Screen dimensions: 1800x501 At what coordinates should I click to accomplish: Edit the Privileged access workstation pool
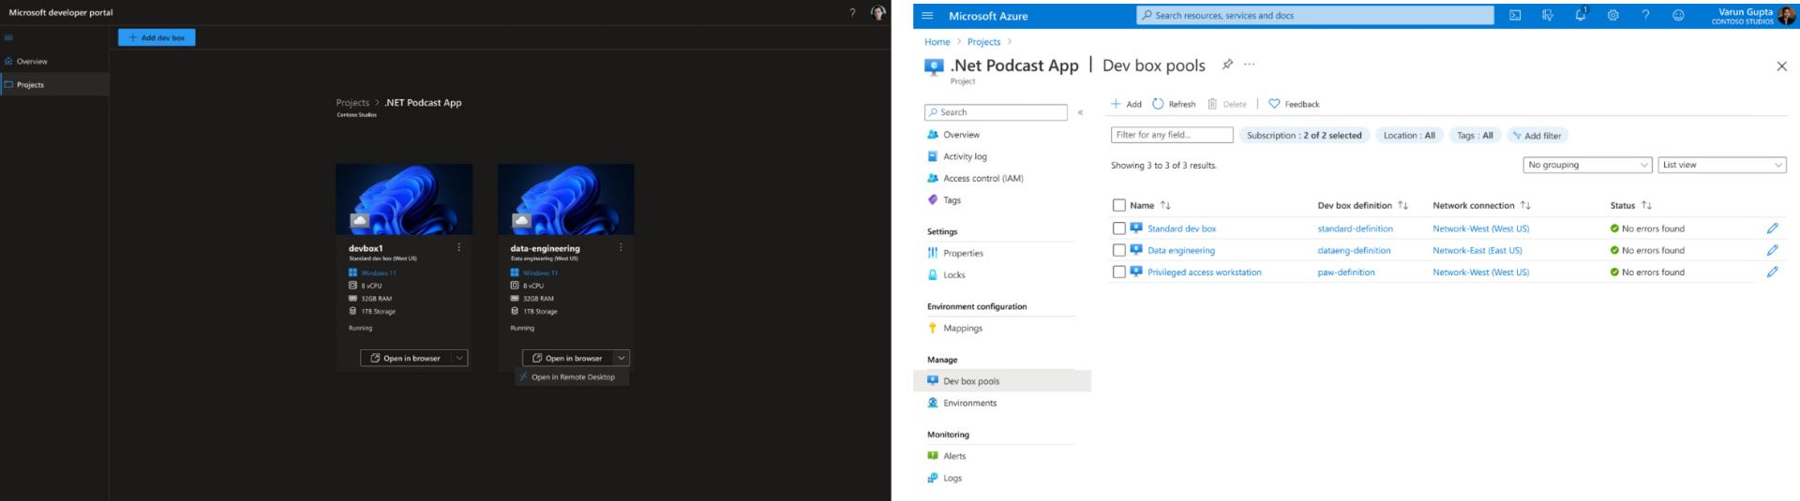click(x=1772, y=273)
